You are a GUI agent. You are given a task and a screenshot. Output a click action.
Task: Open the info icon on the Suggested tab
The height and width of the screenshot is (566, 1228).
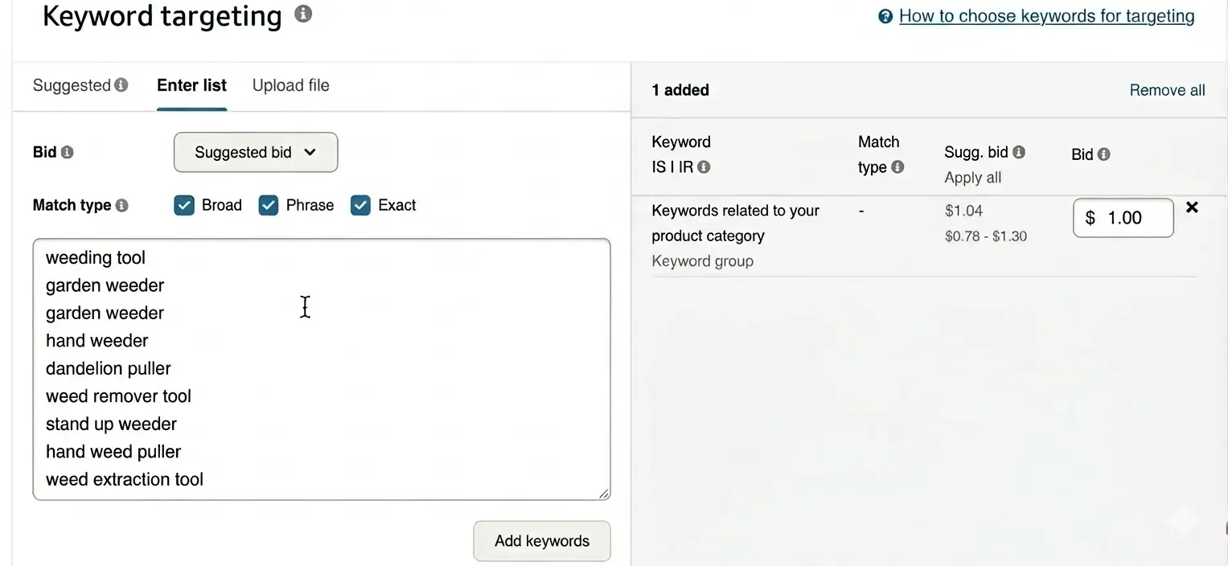click(x=122, y=84)
